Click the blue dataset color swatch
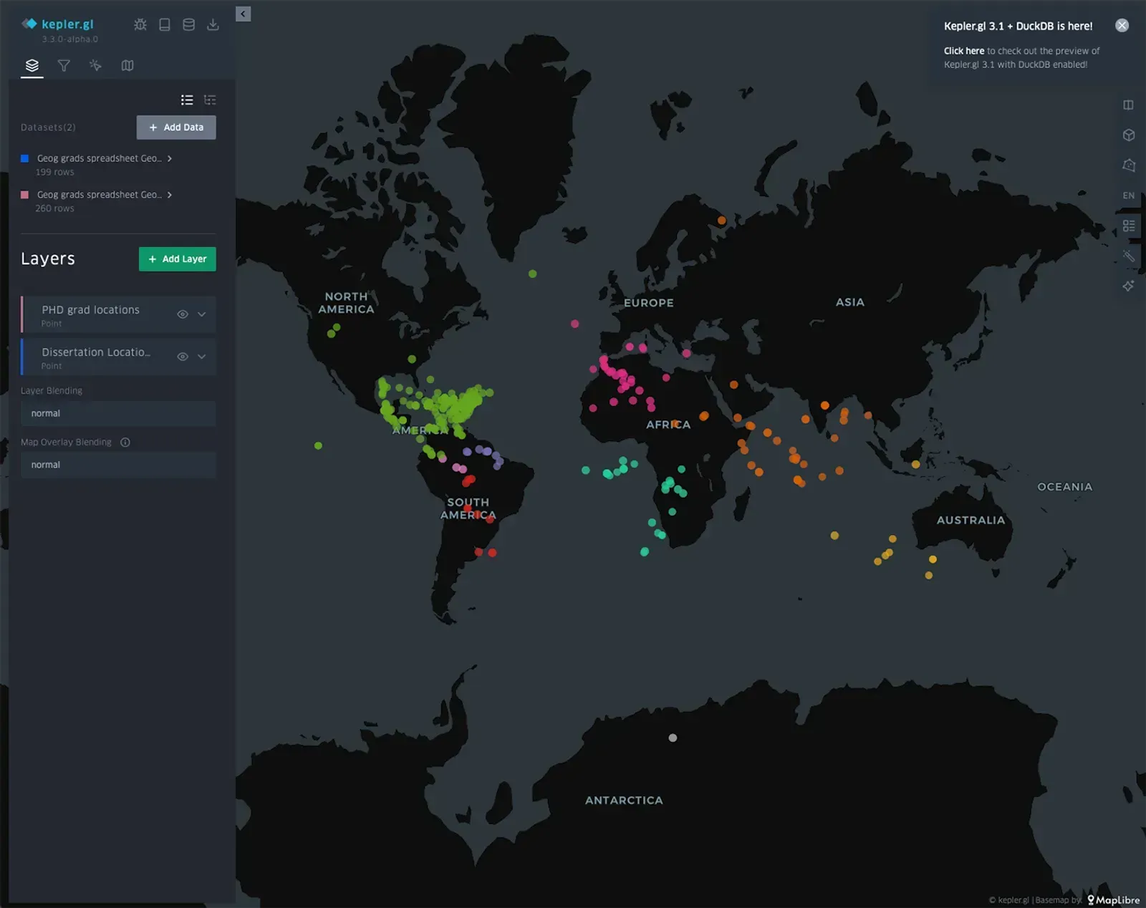Viewport: 1146px width, 908px height. 25,158
